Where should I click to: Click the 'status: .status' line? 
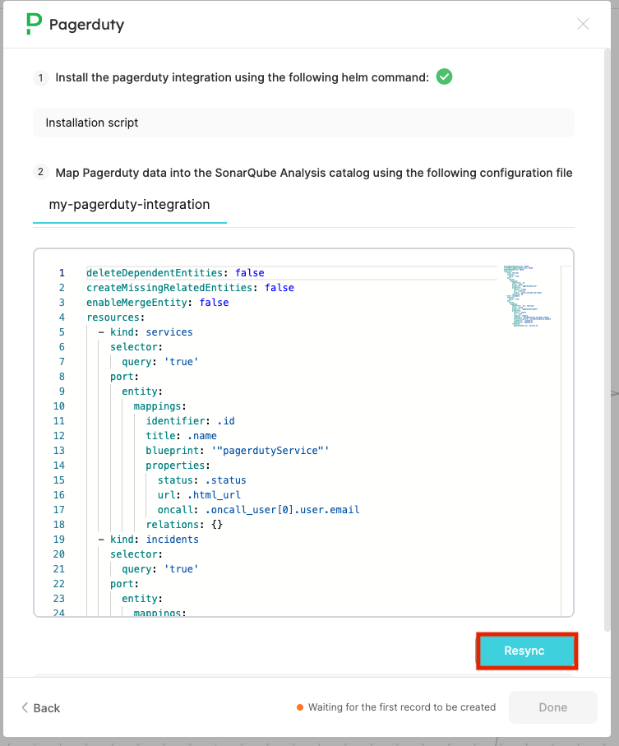(202, 480)
